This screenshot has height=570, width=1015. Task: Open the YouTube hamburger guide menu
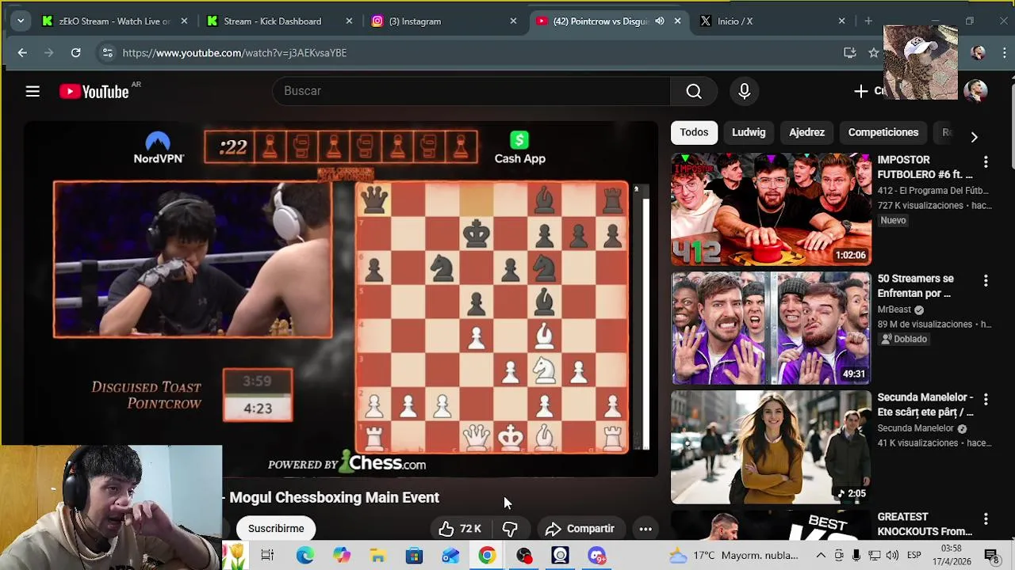point(33,92)
